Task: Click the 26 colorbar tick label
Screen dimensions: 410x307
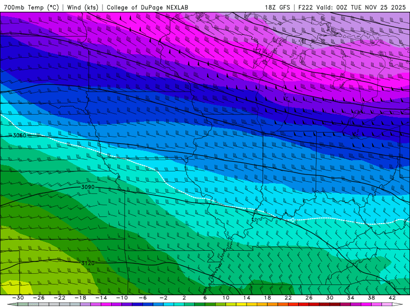Action: [x=309, y=298]
